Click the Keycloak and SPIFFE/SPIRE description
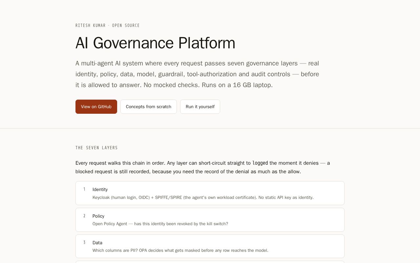Viewport: 420px width, 263px height. pyautogui.click(x=203, y=198)
